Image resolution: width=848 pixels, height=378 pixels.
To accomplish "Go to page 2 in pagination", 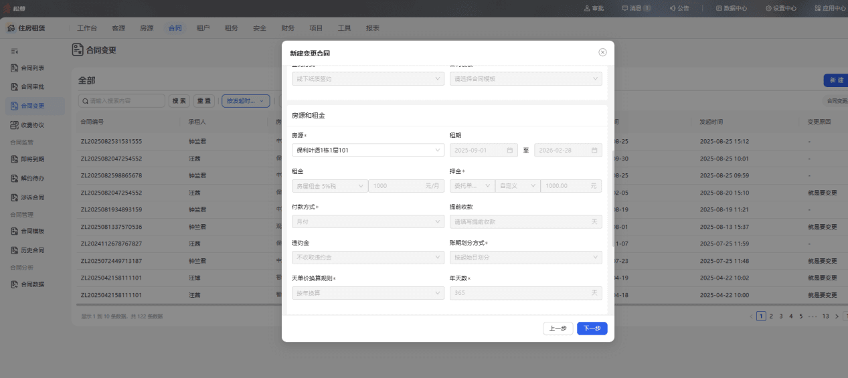I will (771, 316).
